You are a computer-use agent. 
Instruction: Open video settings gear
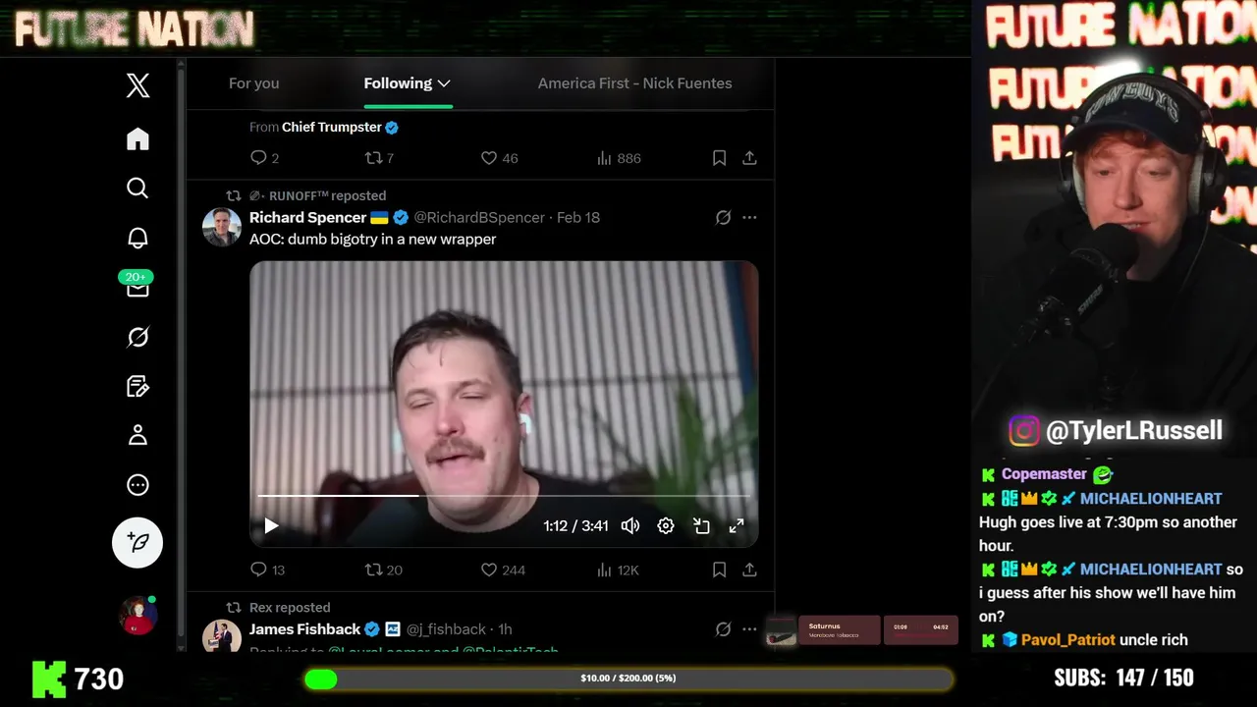point(666,526)
